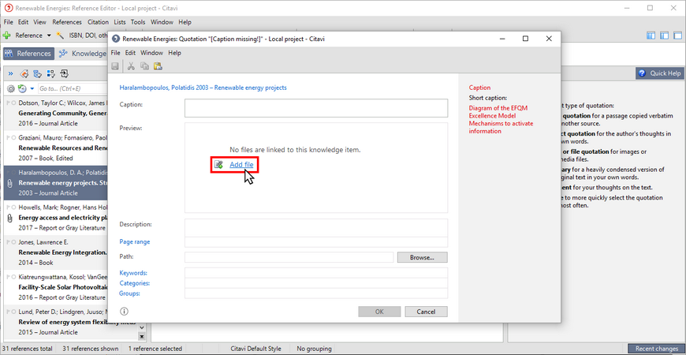Click the Page range link label
686x355 pixels.
[135, 241]
